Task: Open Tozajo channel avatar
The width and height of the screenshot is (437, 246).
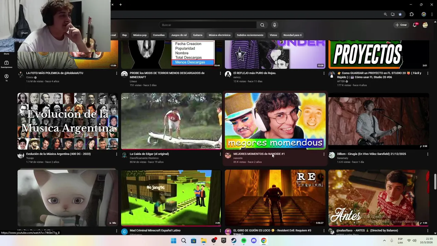Action: [x=21, y=155]
